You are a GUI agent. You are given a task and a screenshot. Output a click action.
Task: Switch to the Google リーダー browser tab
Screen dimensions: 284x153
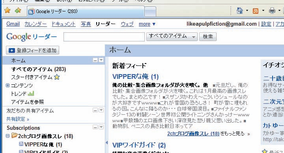pyautogui.click(x=86, y=11)
